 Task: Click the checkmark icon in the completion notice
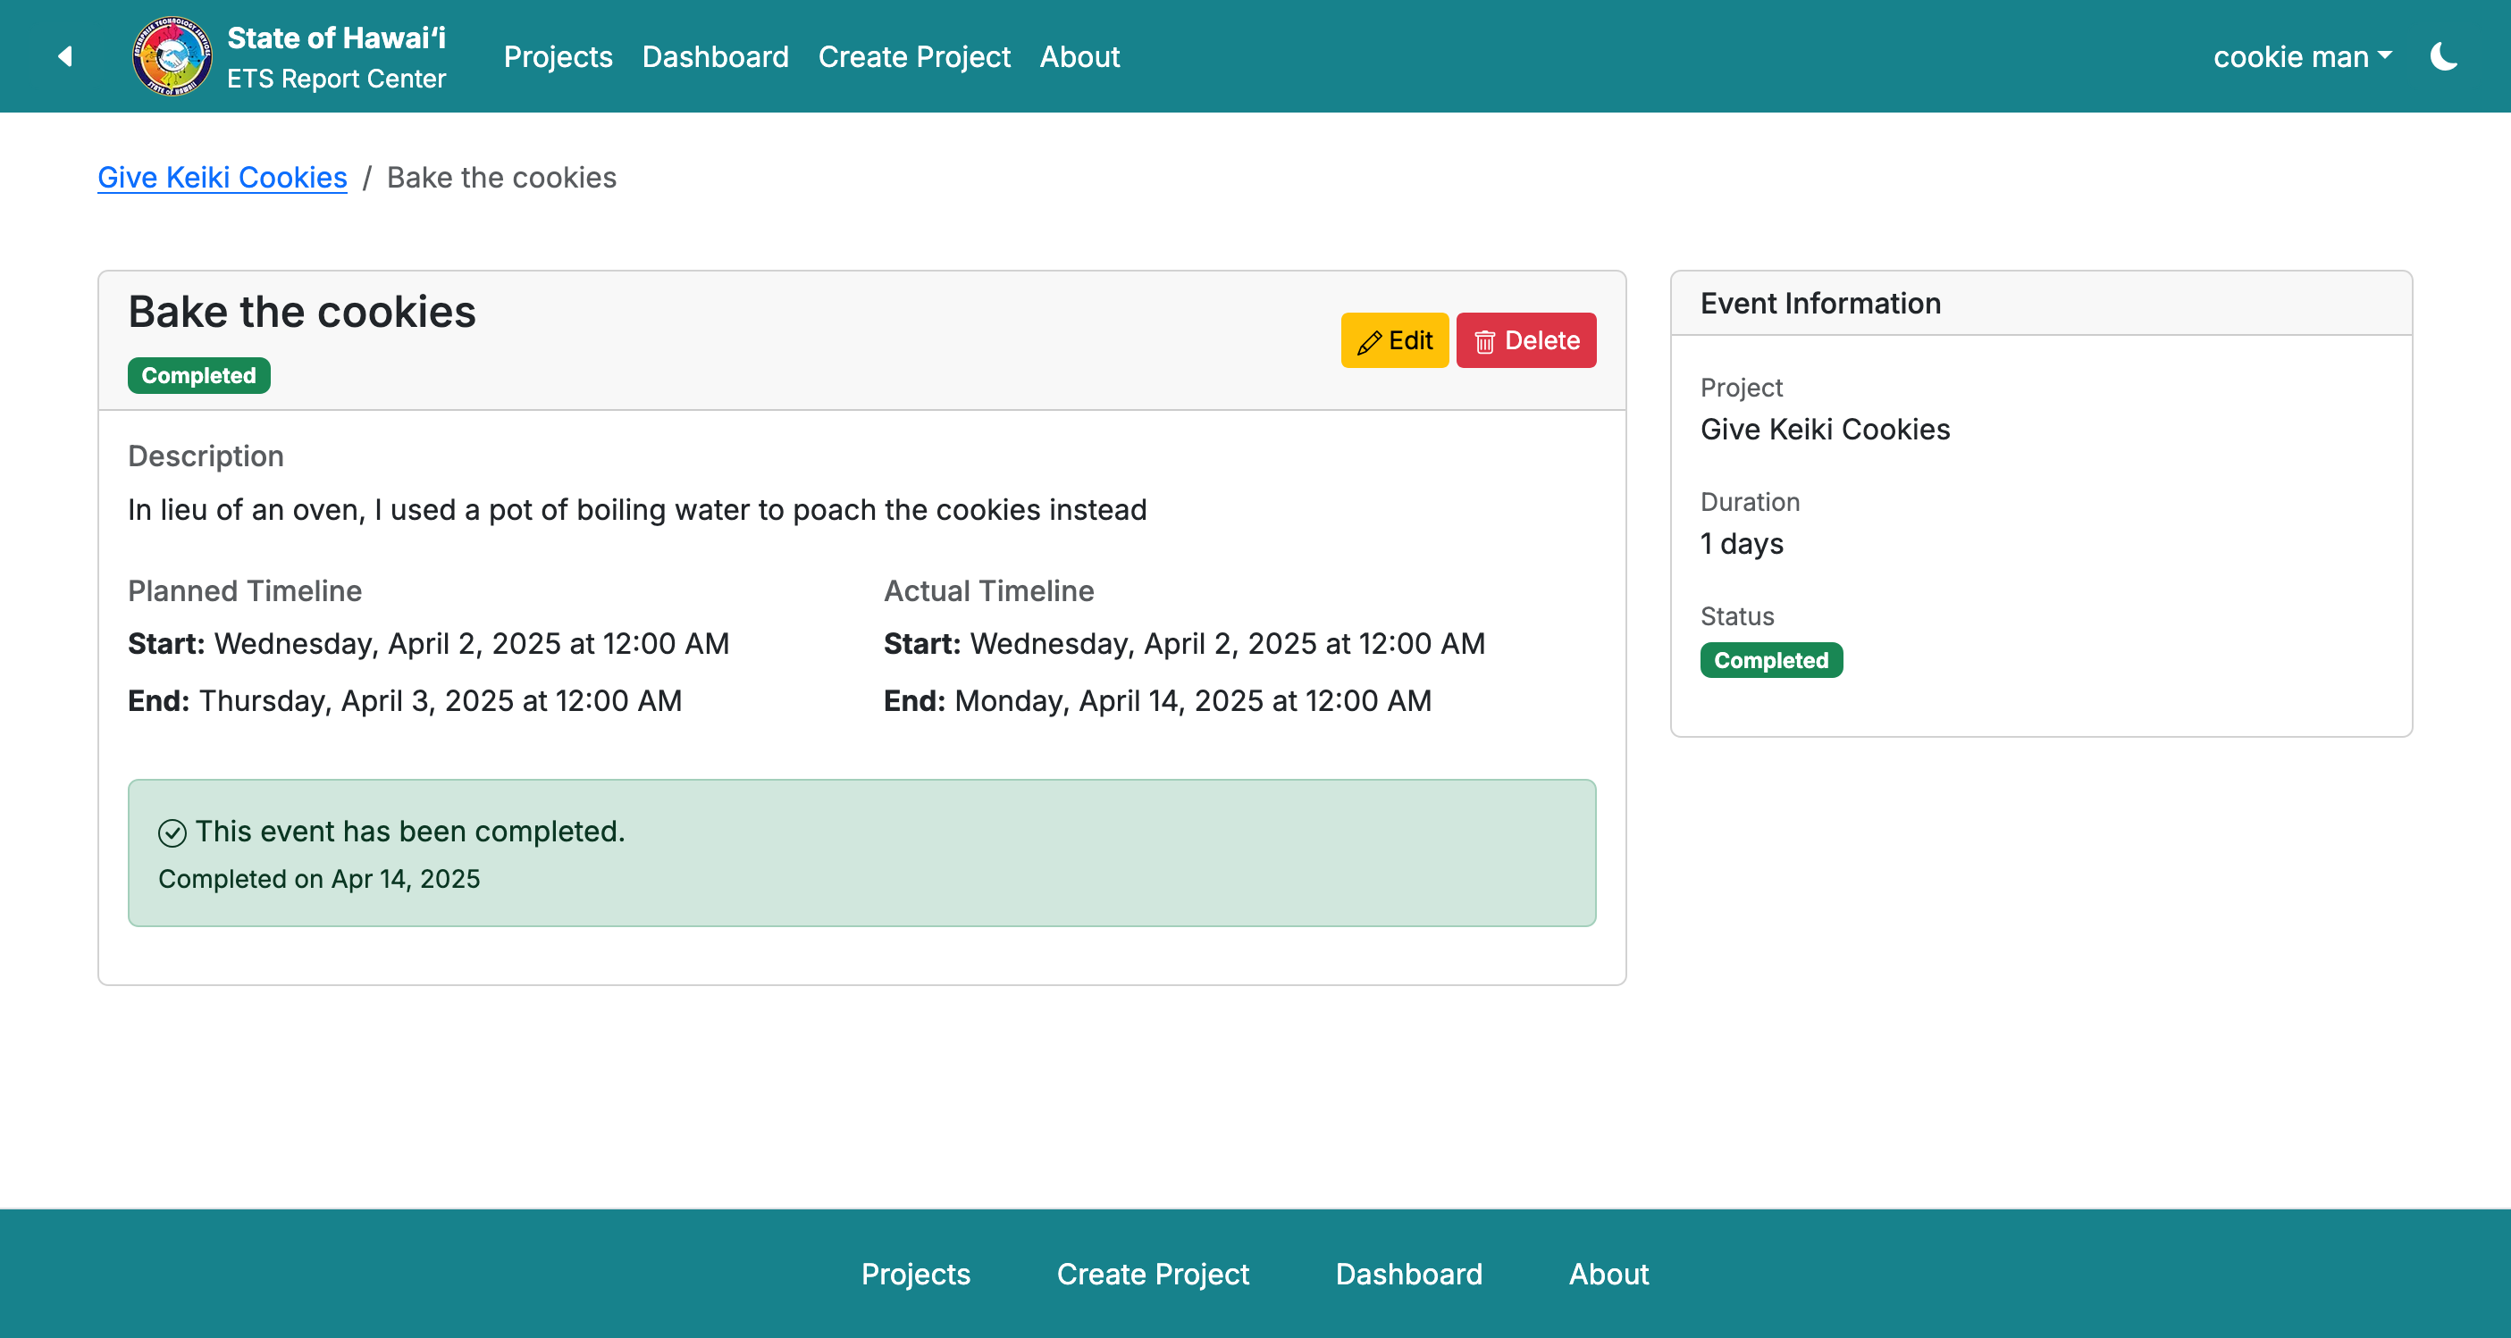172,833
